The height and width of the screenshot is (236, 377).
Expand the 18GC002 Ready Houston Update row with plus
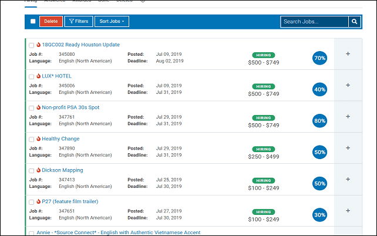tap(348, 54)
